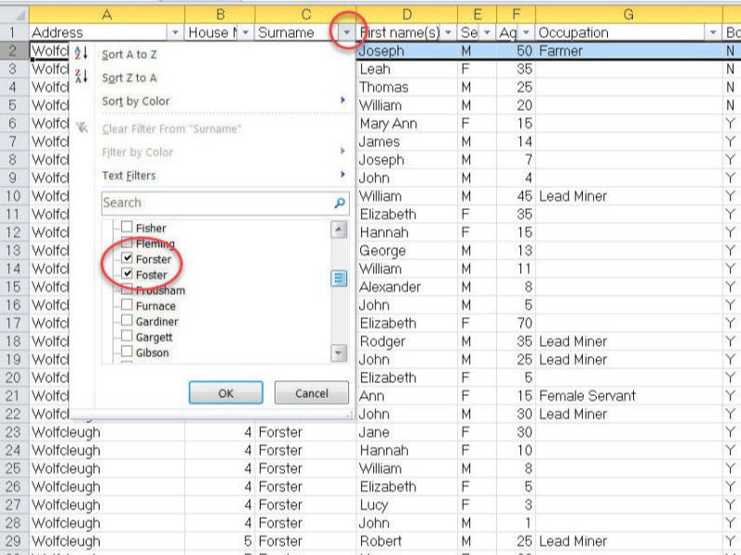Click the "Alexander" first name cell
Viewport: 741px width, 555px height.
click(407, 287)
